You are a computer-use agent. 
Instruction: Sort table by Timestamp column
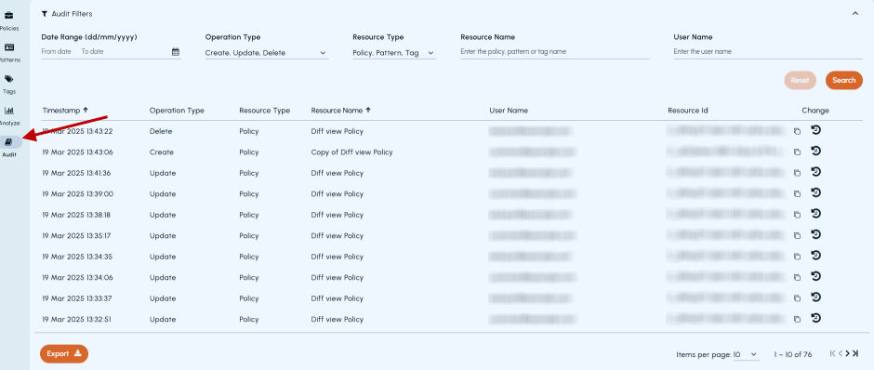pos(65,111)
